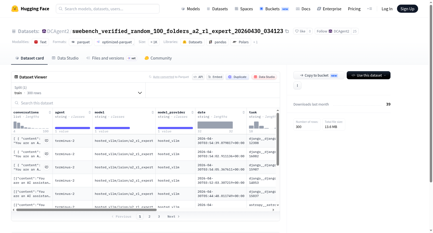Go to Models in top navigation
The width and height of the screenshot is (433, 233).
pos(191,9)
